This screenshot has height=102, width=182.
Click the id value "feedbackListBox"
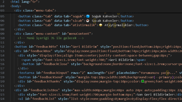pos(44,90)
